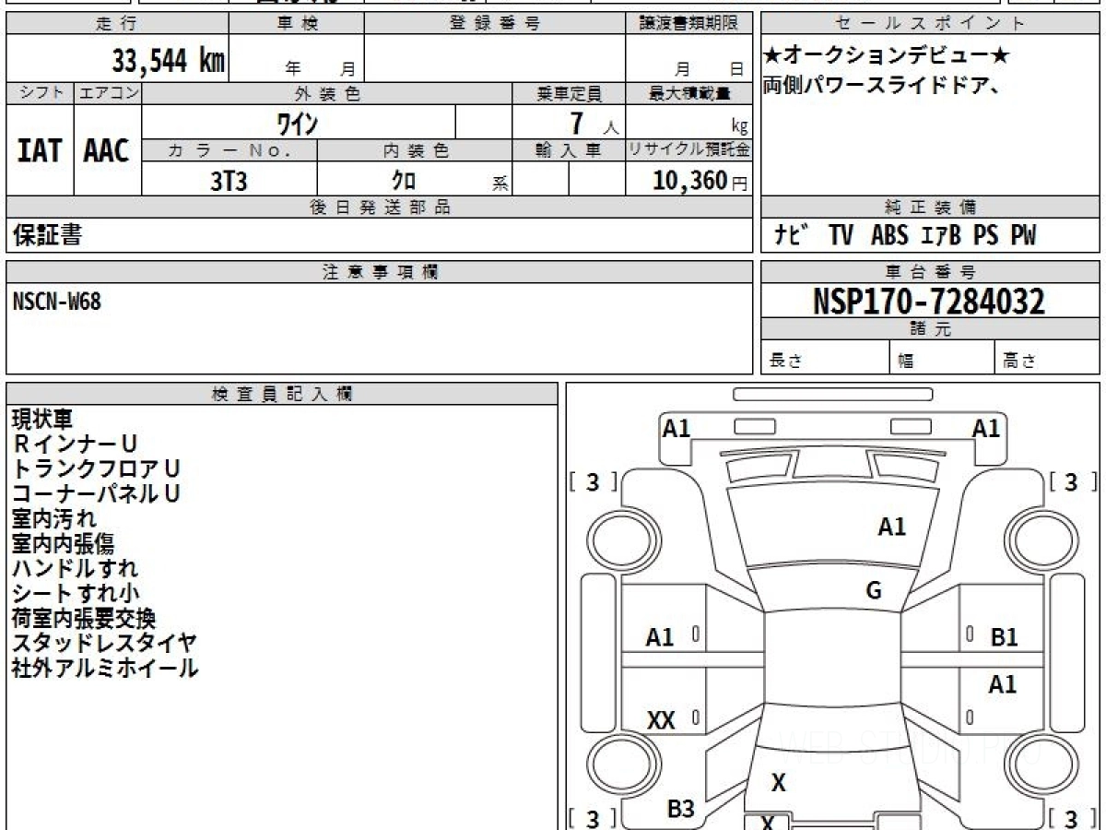Select the inspector note 室内内張傷

pos(64,544)
